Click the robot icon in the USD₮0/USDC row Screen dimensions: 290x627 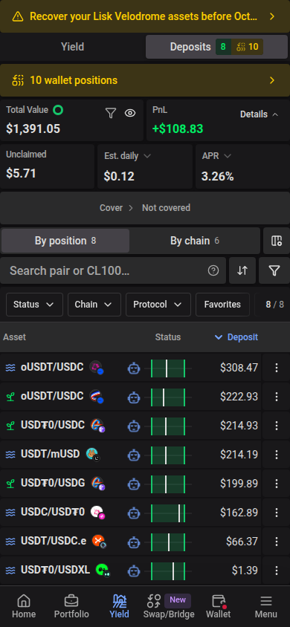(x=134, y=426)
